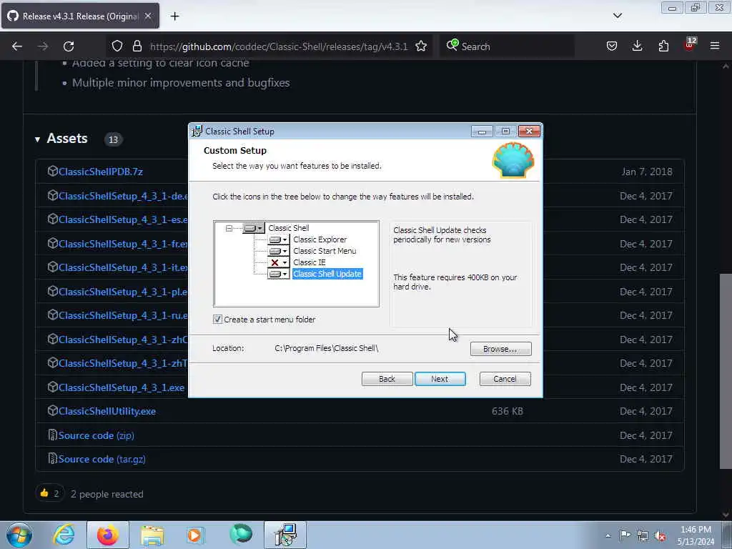Screen dimensions: 732x549
Task: Click Browse to change install location
Action: point(500,349)
